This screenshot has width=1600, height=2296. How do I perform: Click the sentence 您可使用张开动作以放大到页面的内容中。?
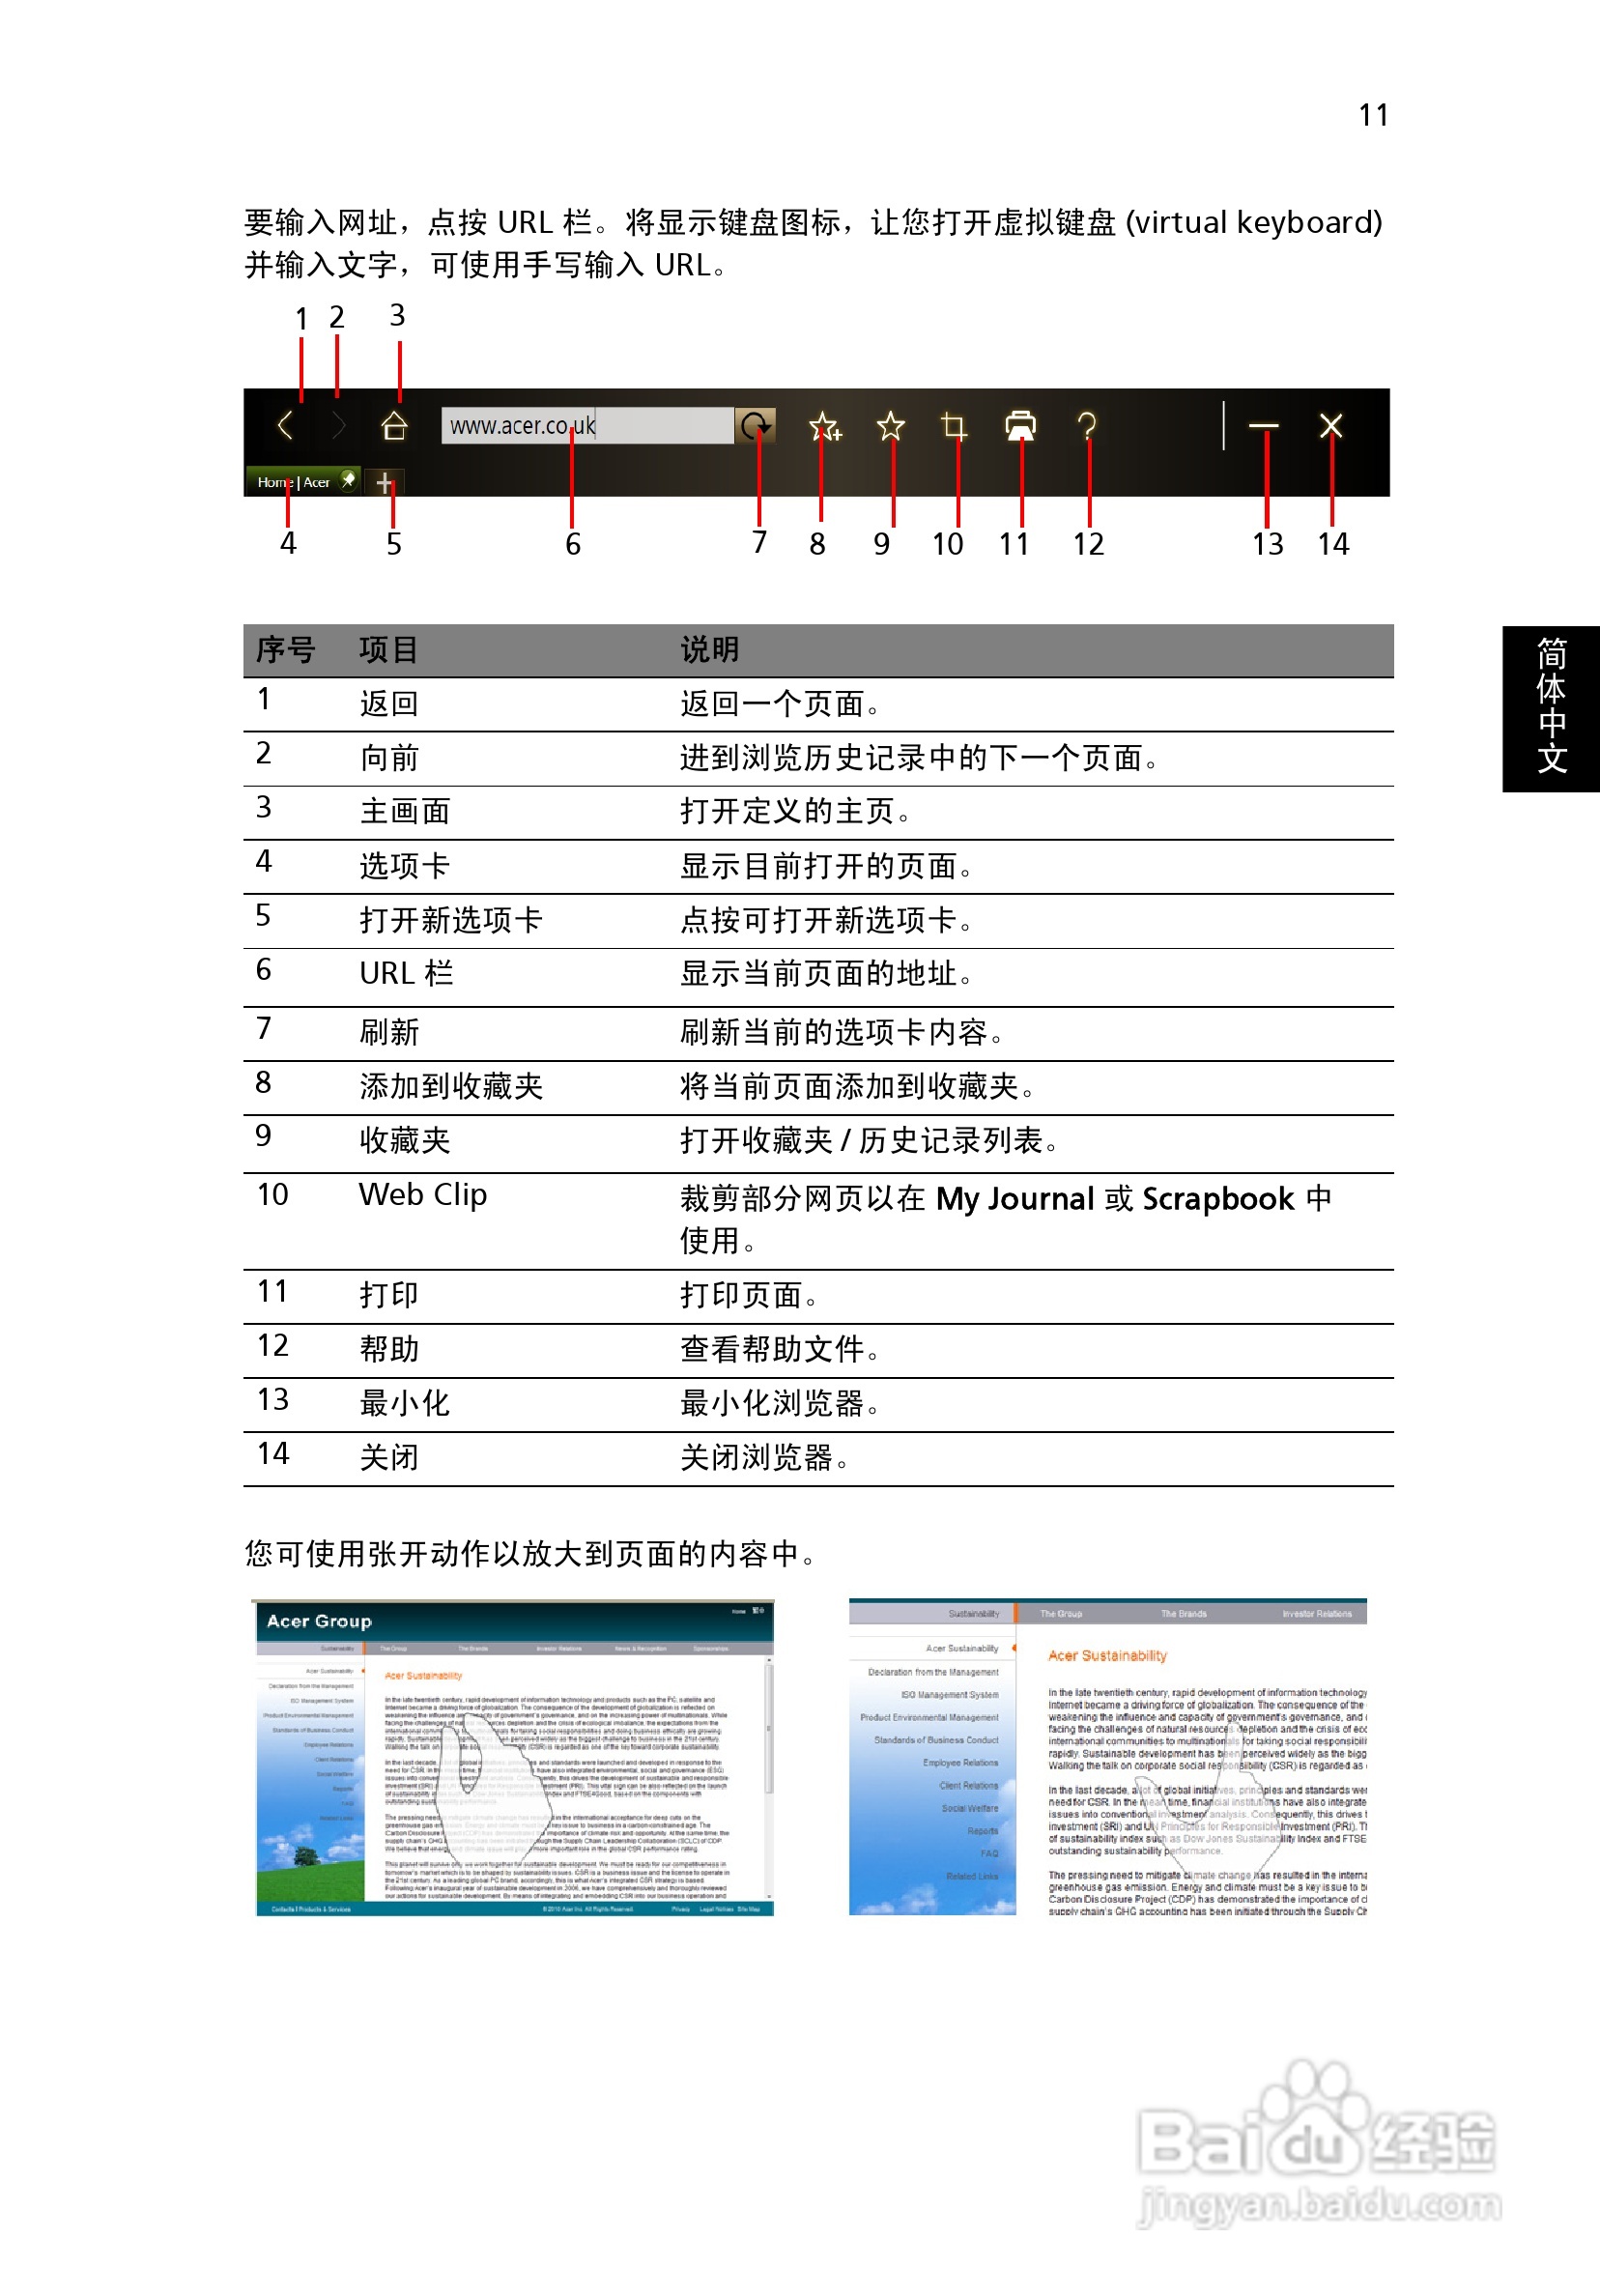tap(532, 1554)
